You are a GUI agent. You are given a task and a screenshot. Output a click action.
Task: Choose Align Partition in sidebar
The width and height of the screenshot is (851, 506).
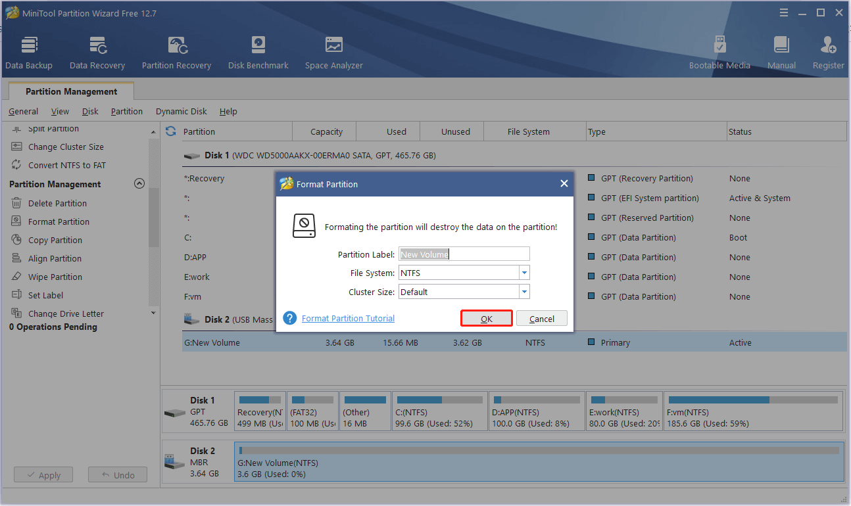55,258
